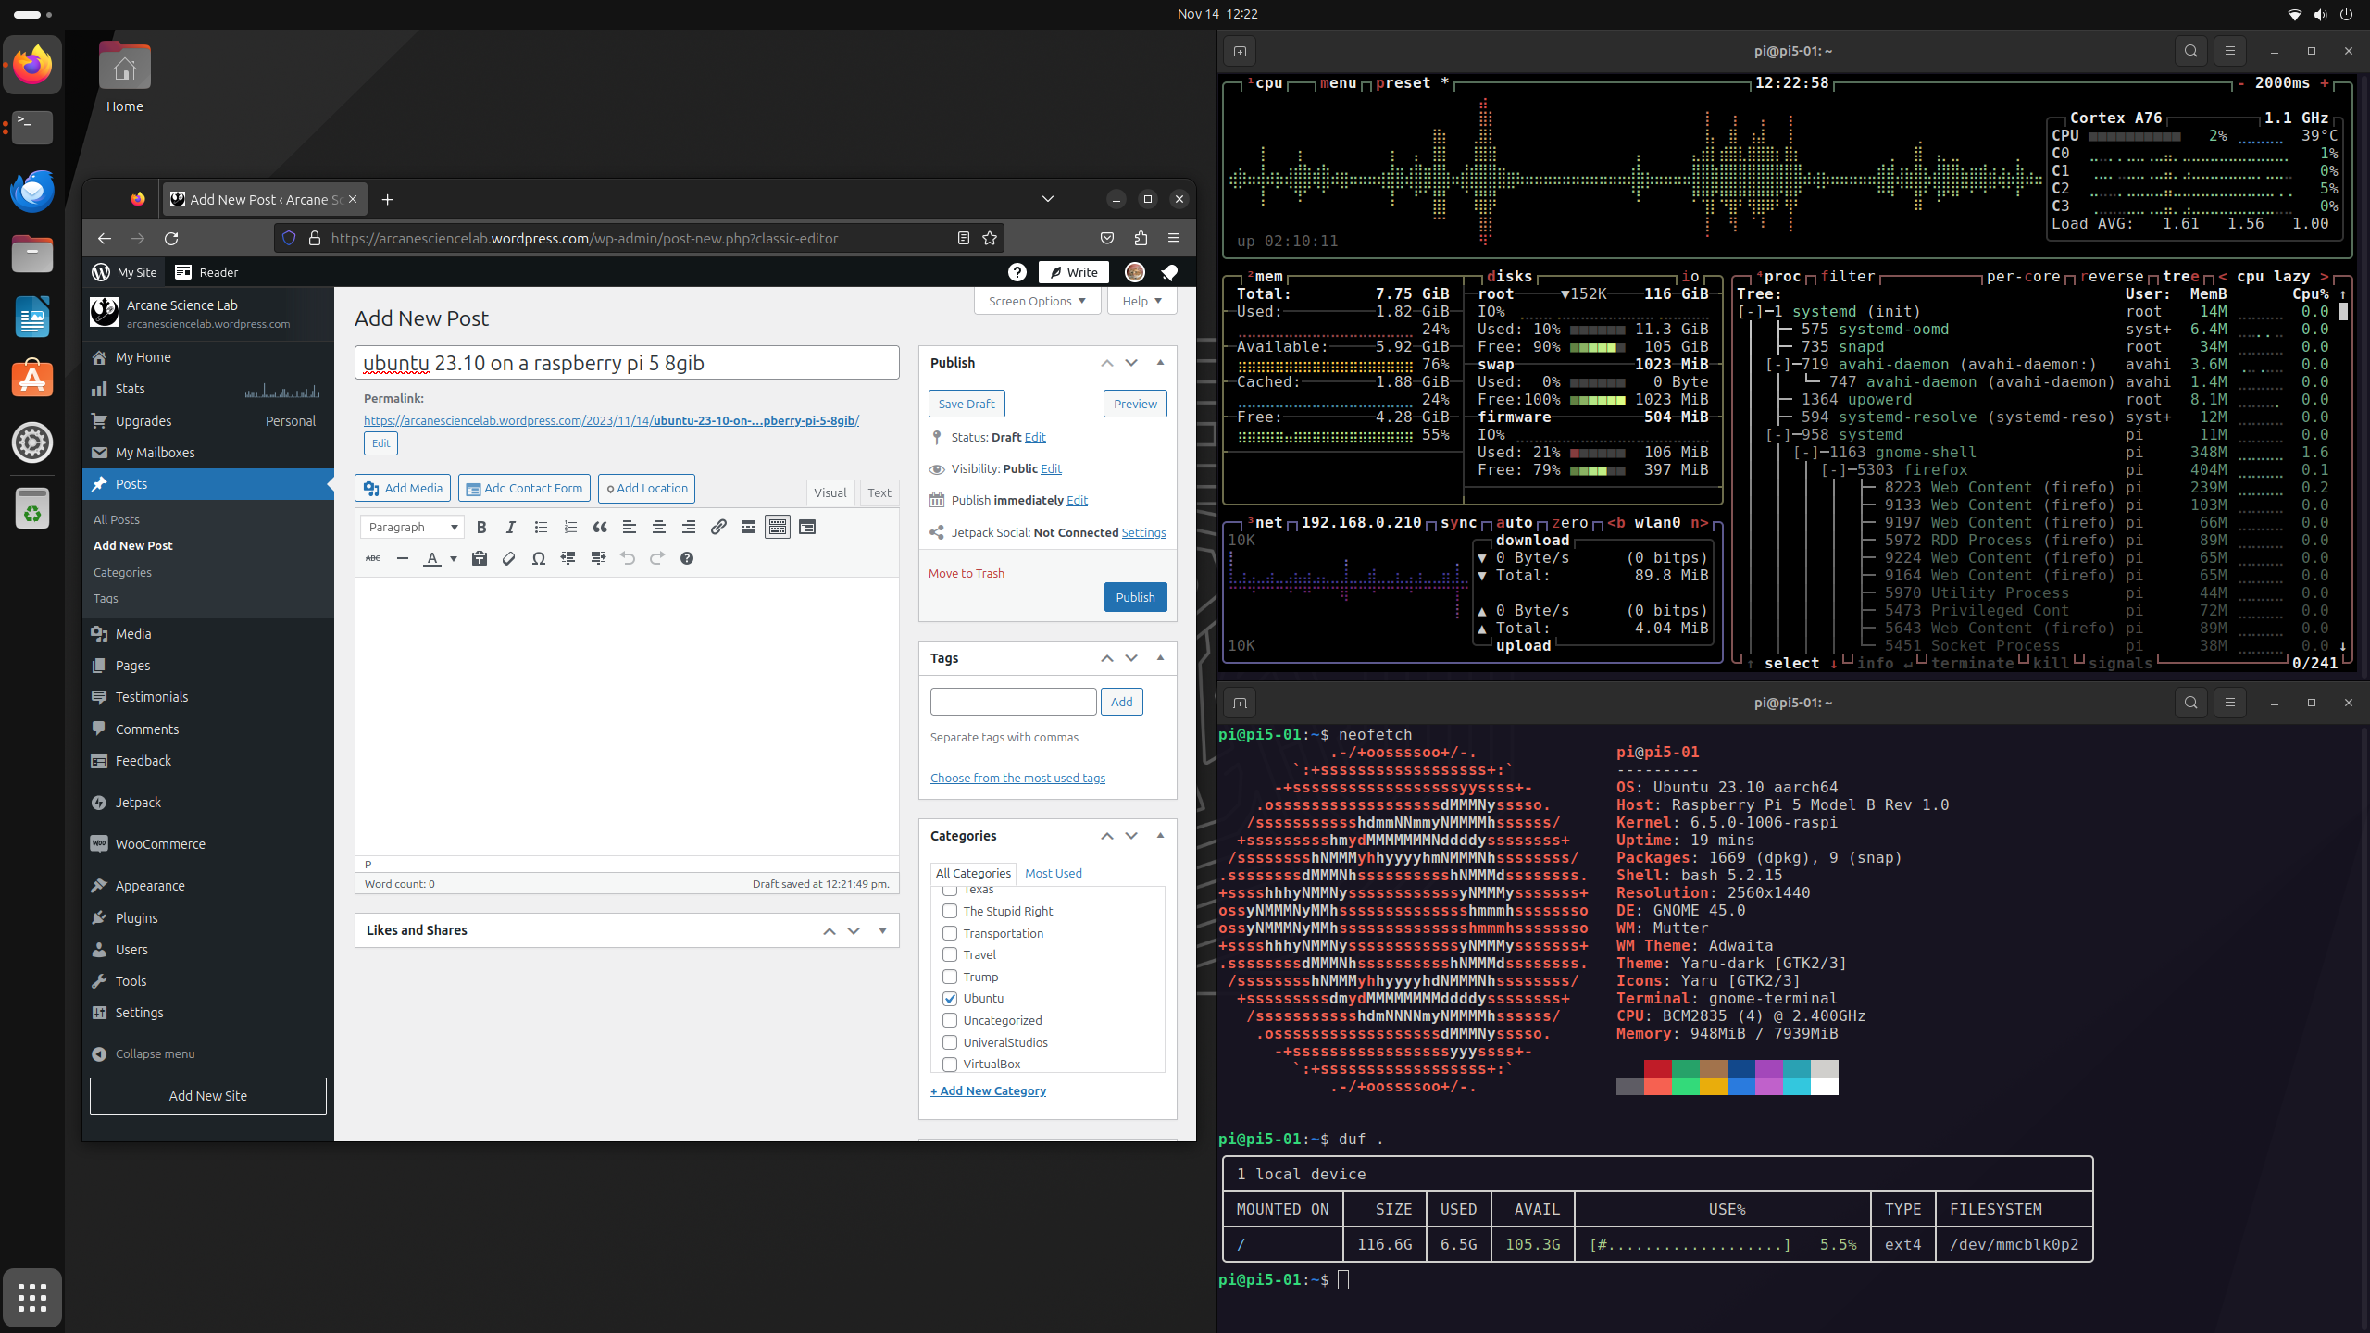Undo the last editor action

pos(628,558)
